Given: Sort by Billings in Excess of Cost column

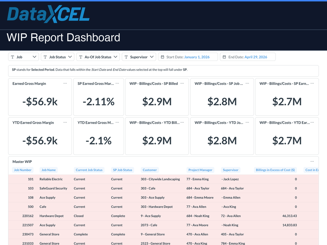Looking at the screenshot, I should [x=275, y=170].
